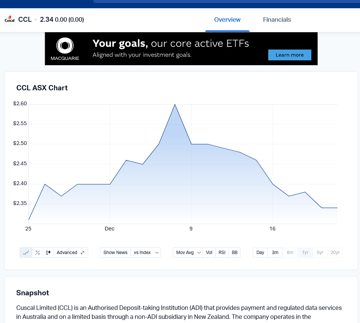Toggle the Vol volume indicator
The width and height of the screenshot is (360, 323).
(x=209, y=253)
